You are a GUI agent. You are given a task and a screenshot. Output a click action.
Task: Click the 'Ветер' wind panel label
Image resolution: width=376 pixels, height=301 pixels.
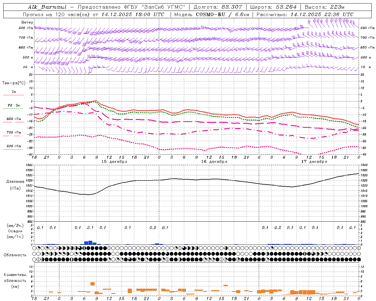click(x=27, y=22)
